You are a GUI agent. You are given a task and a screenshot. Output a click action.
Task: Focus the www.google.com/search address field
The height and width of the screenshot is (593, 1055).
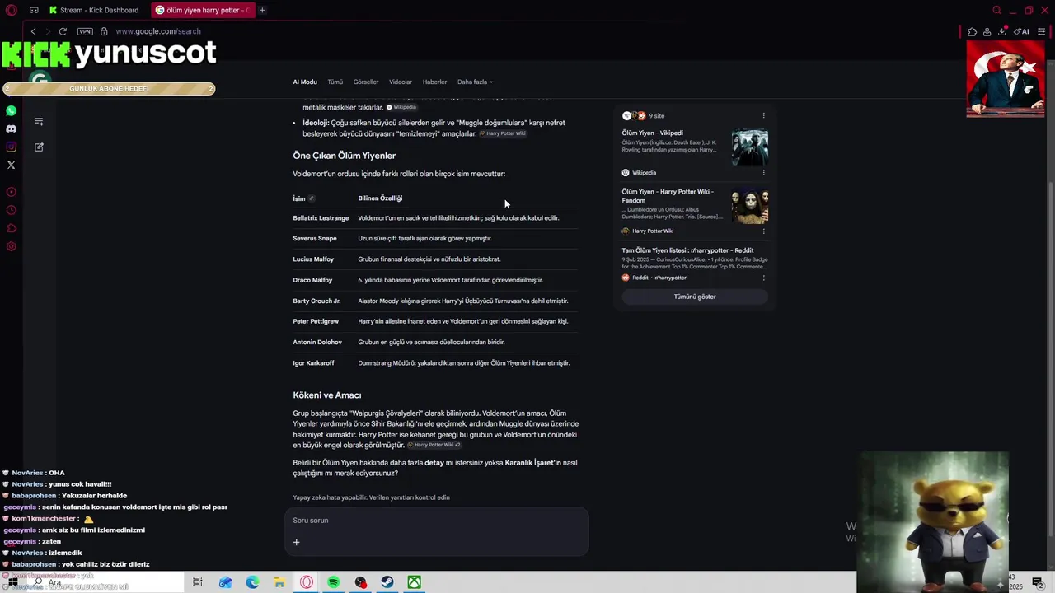click(x=158, y=31)
